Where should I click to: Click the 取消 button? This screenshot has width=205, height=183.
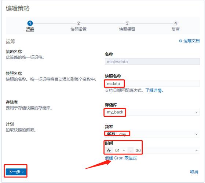(194, 172)
